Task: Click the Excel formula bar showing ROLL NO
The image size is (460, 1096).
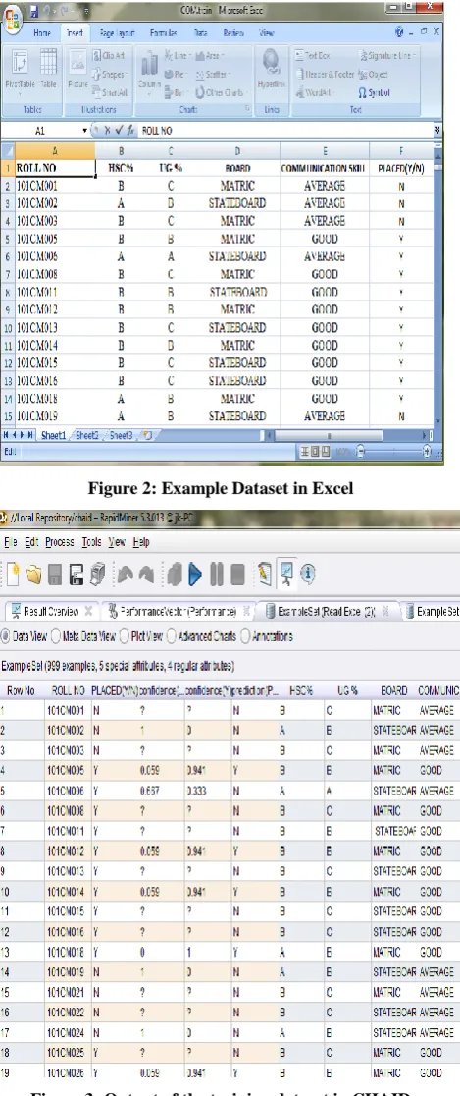Action: click(x=285, y=131)
